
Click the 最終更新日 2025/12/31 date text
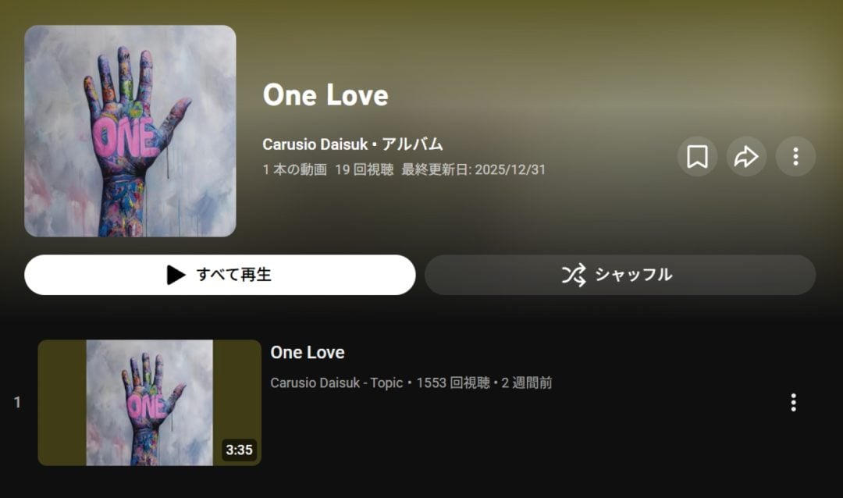click(474, 170)
